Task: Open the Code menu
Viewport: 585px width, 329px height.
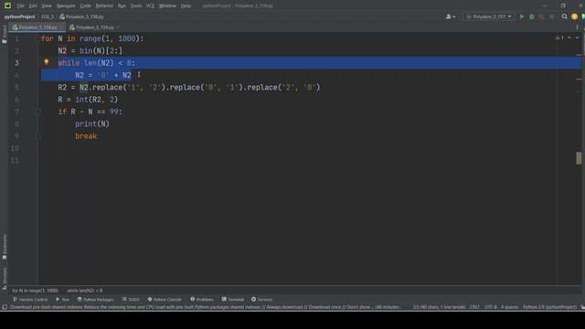Action: point(85,5)
